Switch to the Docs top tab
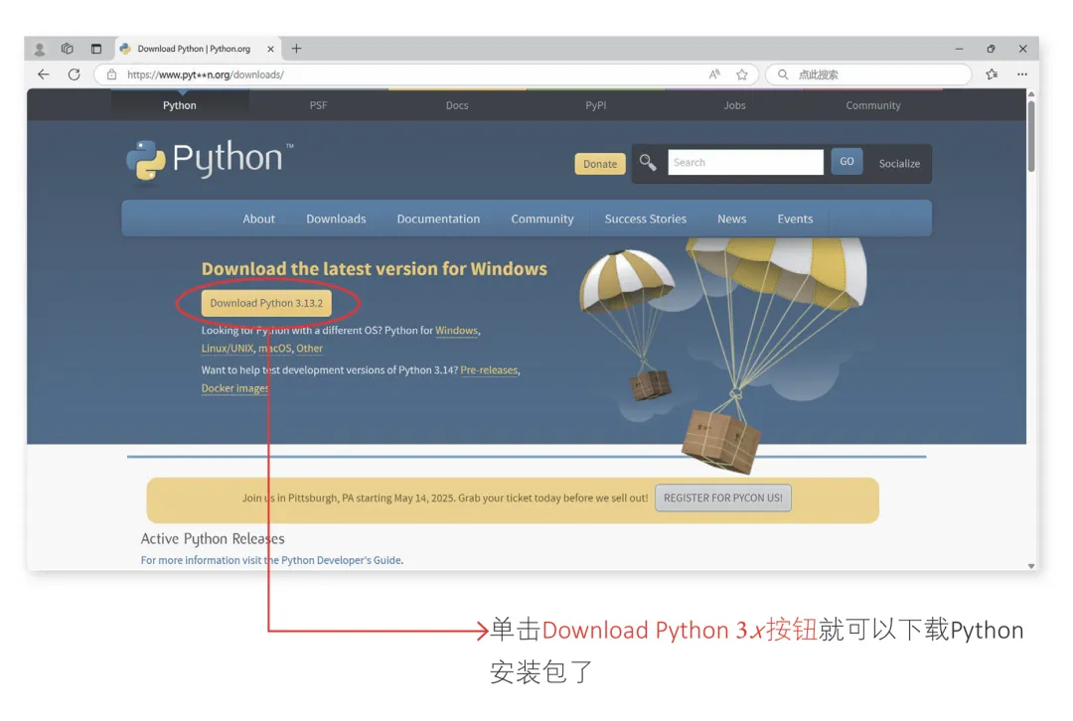This screenshot has height=721, width=1073. 457,105
